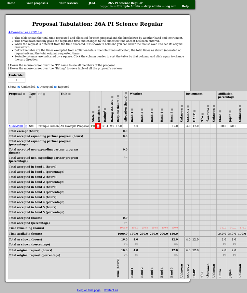Viewport: 247px width, 293px height.
Task: Sort by Request (hours) square
Action: [x=118, y=96]
